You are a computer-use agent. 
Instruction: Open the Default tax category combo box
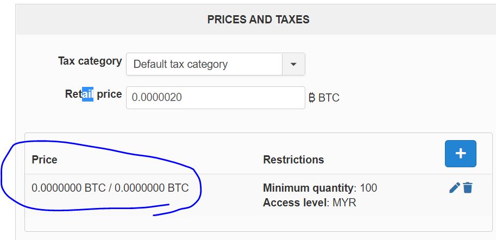[x=204, y=64]
